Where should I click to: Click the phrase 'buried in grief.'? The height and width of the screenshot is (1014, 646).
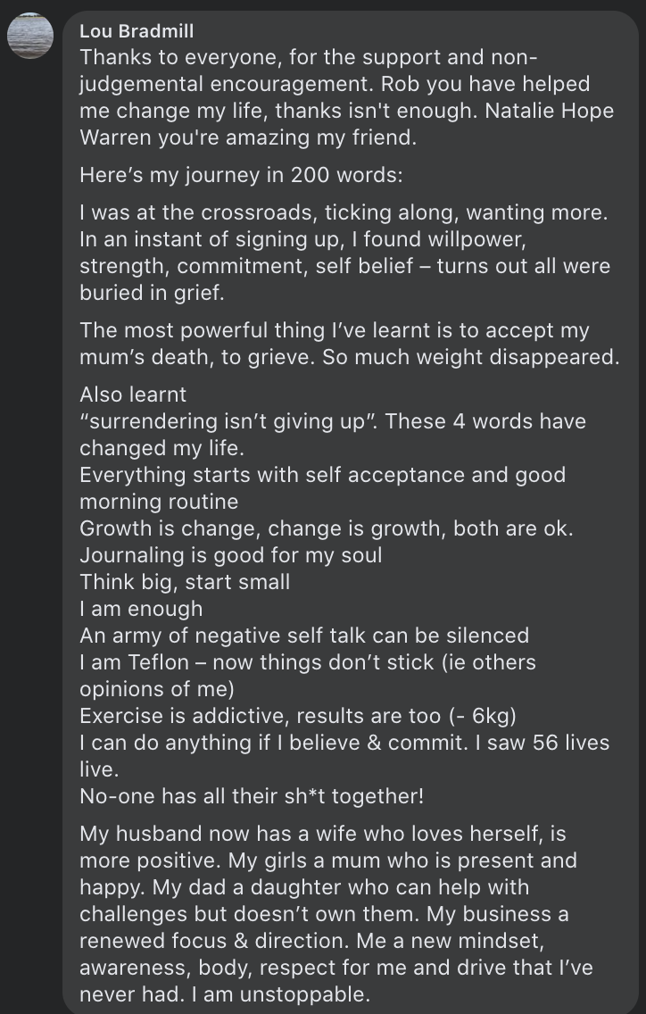click(x=152, y=293)
